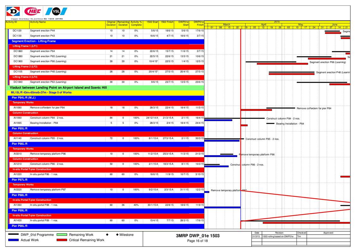Select the Segment Erection - Lifting Frame band
Viewport: 355px width, 251px height.
point(106,41)
